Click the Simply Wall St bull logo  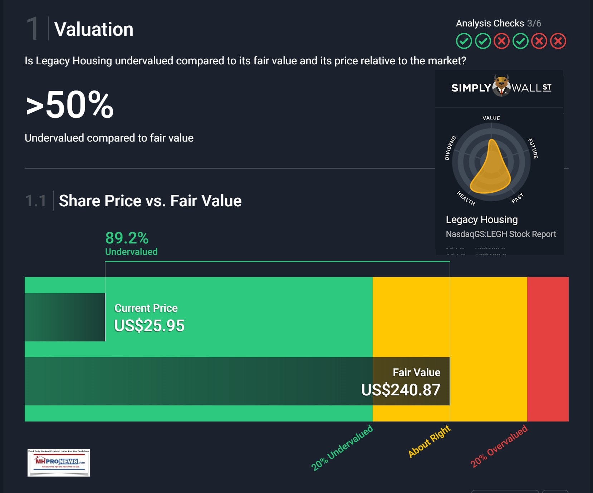[x=501, y=85]
